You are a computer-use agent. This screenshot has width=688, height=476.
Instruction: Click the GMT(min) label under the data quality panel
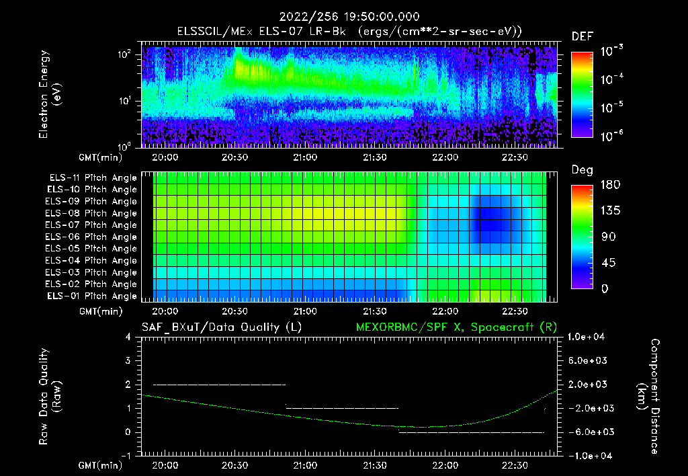coord(101,465)
